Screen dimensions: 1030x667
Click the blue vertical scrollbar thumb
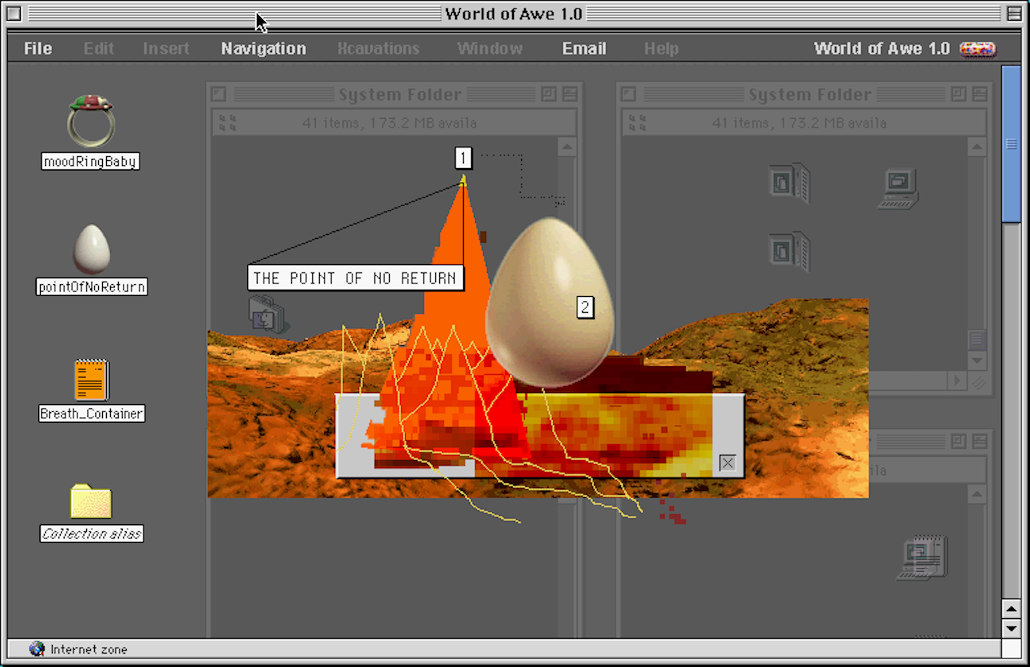(1011, 143)
